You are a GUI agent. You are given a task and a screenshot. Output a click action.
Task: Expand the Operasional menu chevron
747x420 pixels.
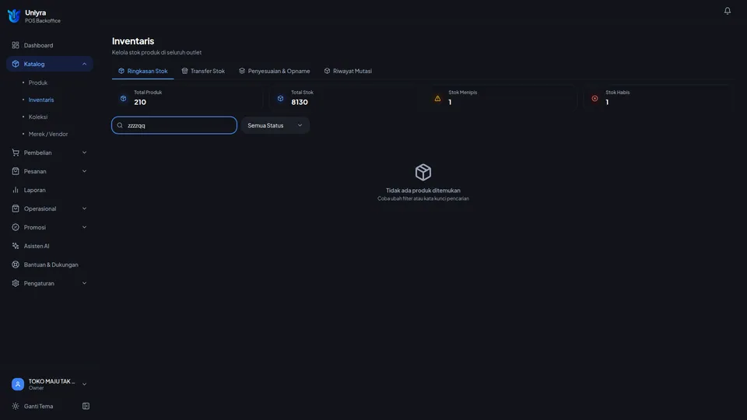click(x=84, y=208)
